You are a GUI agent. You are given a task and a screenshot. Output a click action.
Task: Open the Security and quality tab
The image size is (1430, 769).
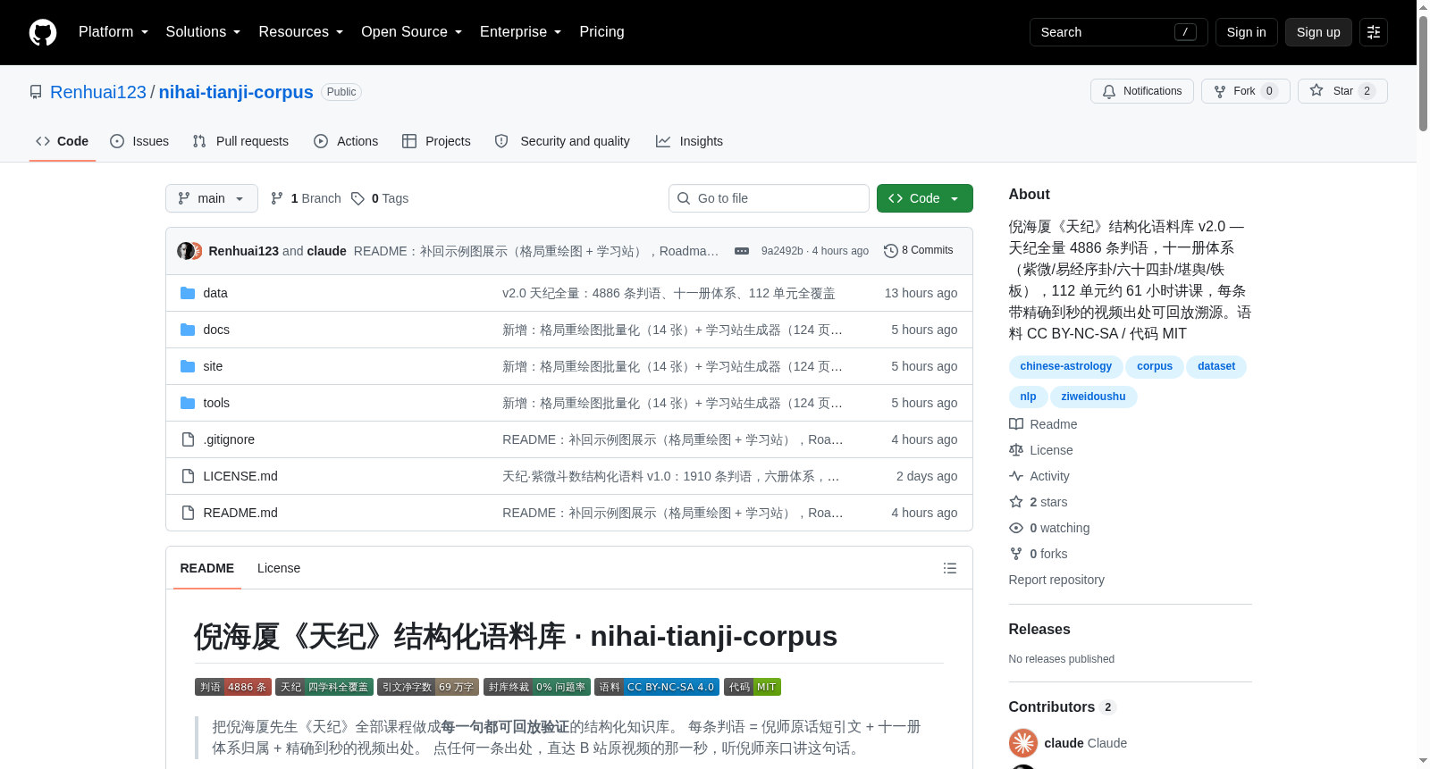coord(562,141)
